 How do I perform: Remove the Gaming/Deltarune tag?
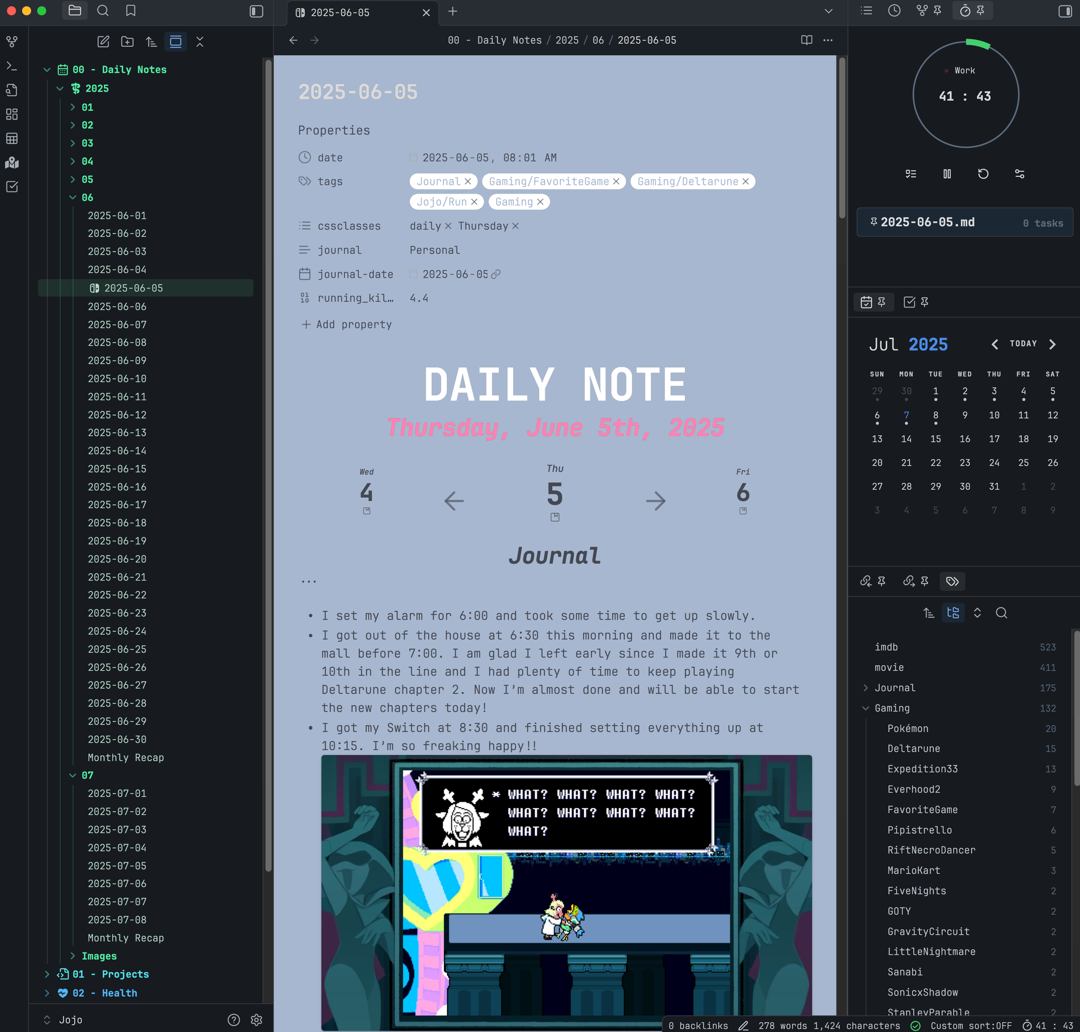(x=746, y=182)
